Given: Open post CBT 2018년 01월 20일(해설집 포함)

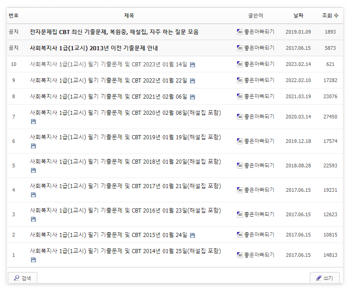Looking at the screenshot, I should click(125, 162).
